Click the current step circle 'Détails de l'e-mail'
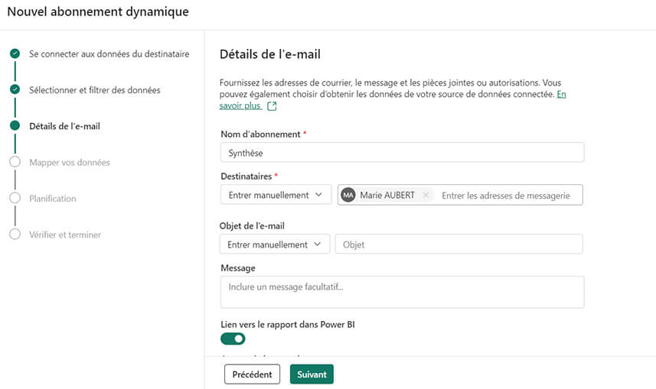The width and height of the screenshot is (656, 389). coord(15,125)
